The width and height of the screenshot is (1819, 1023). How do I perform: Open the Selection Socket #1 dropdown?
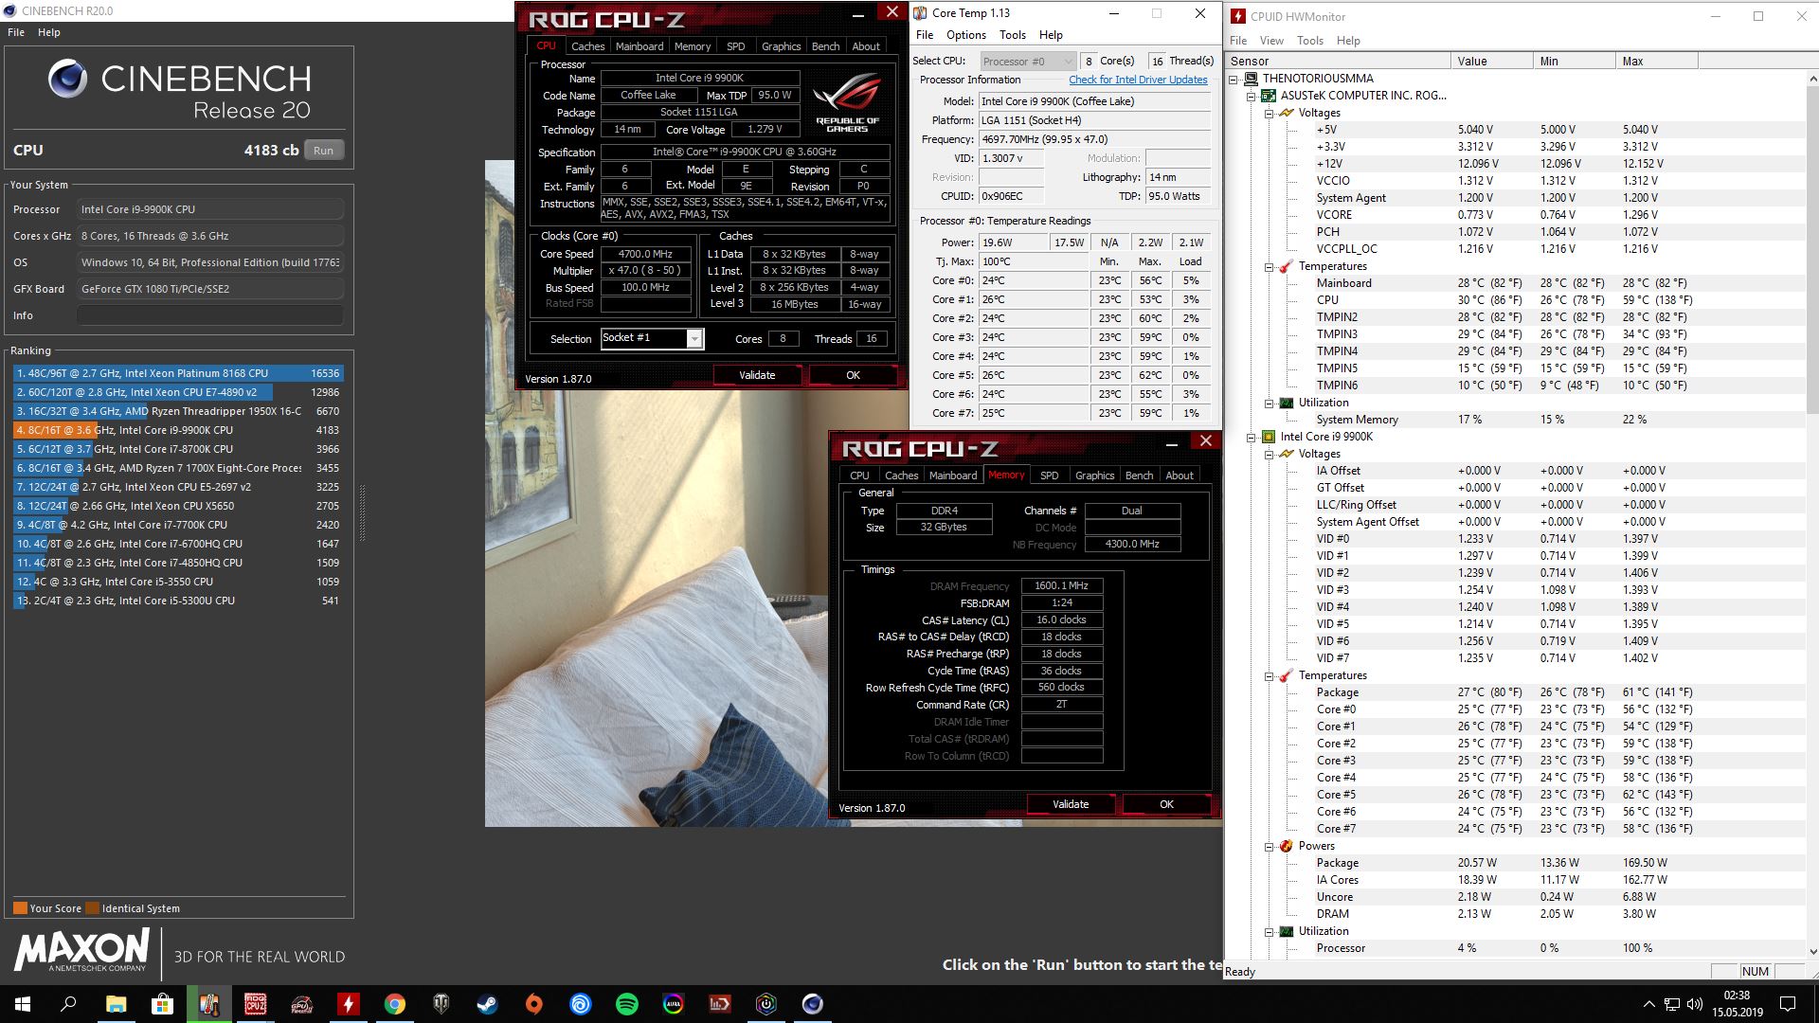(x=694, y=339)
